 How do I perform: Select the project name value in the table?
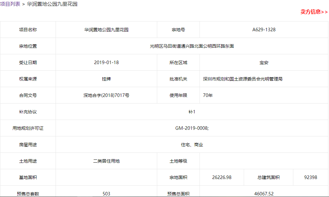tap(106, 30)
